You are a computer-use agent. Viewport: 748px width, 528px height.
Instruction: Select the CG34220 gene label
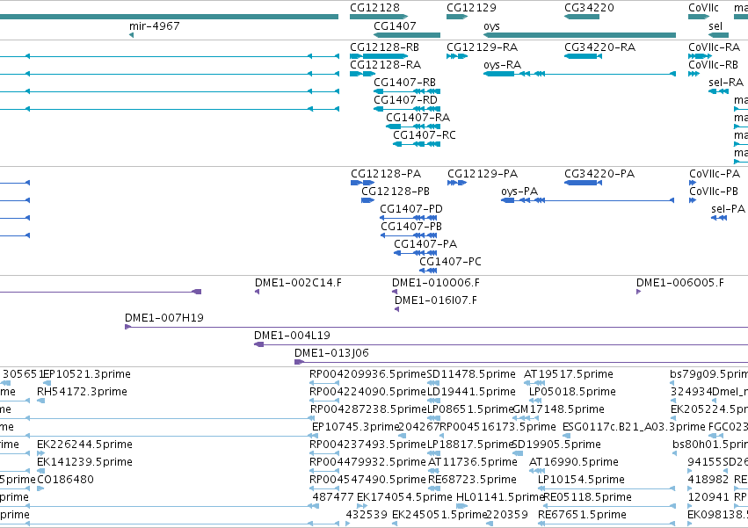[589, 8]
